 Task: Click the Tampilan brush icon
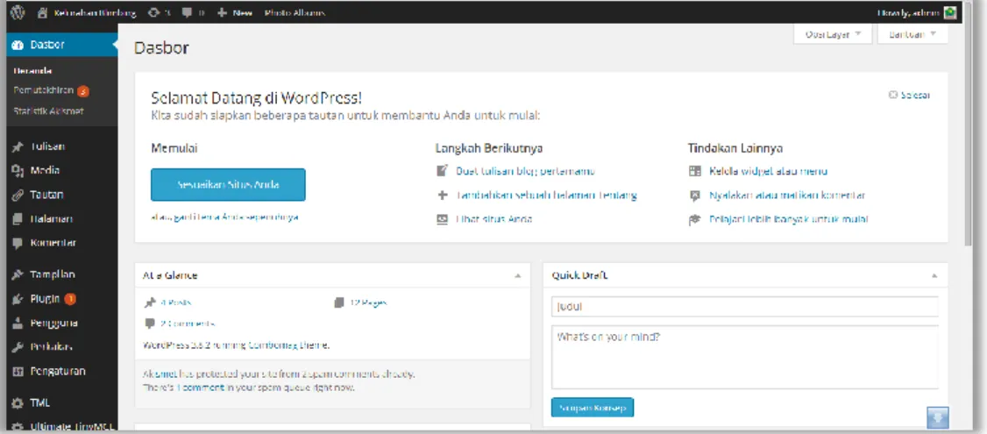tap(18, 274)
